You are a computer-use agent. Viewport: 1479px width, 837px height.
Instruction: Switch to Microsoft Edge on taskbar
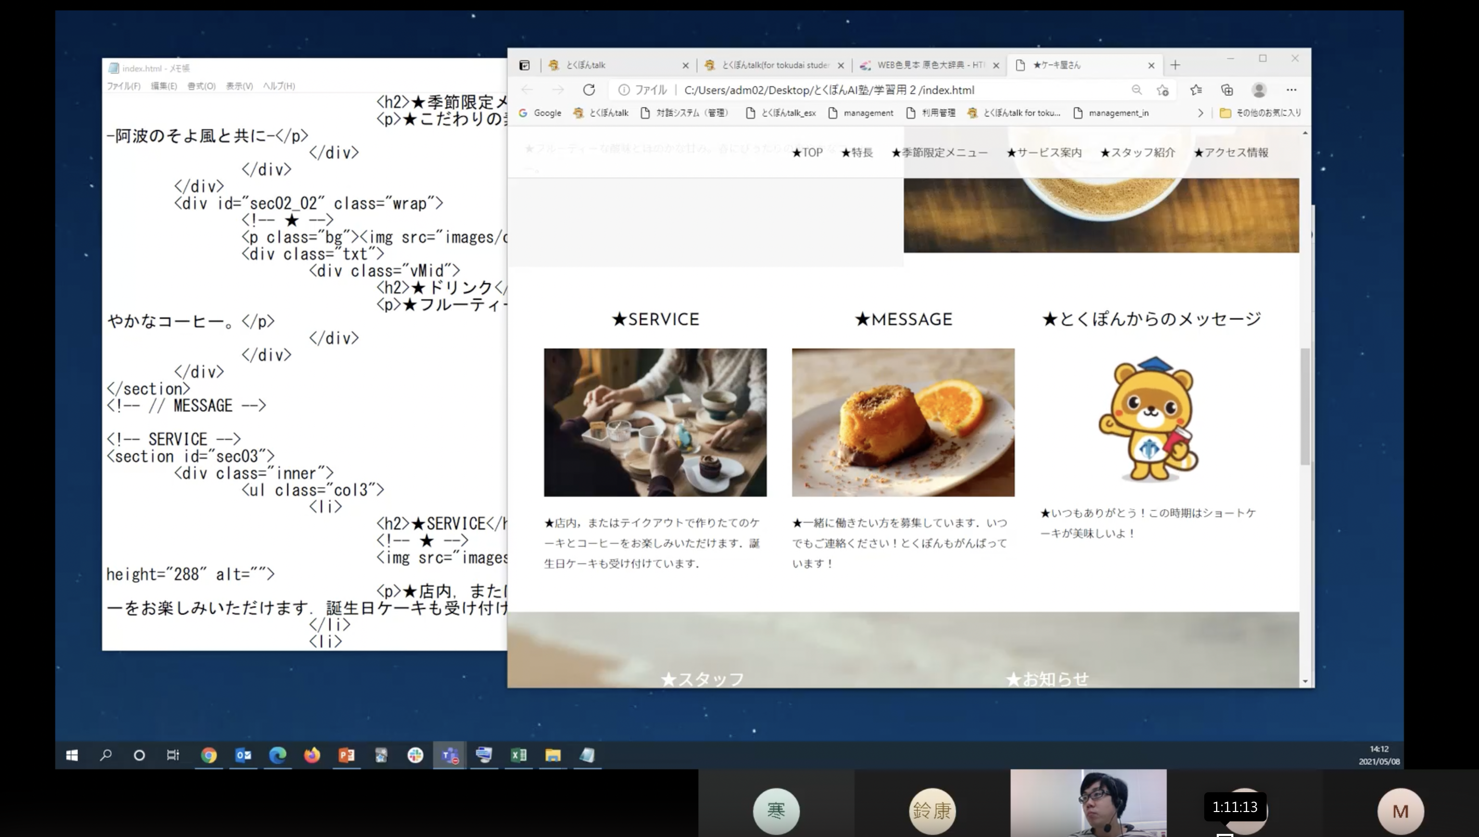[x=277, y=755]
